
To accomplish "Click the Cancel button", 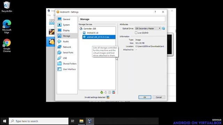I will click(159, 97).
